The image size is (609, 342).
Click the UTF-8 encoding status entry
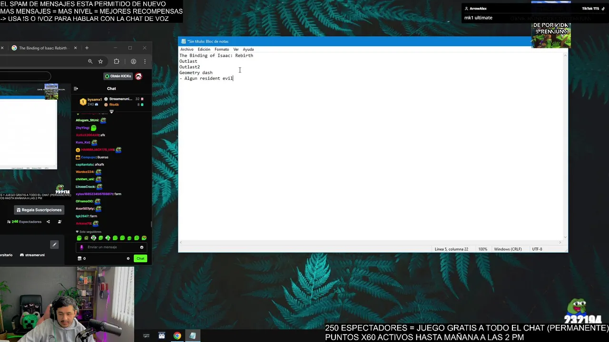pos(537,249)
